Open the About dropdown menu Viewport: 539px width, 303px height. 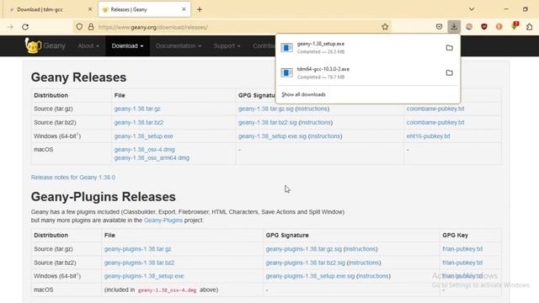pyautogui.click(x=88, y=45)
